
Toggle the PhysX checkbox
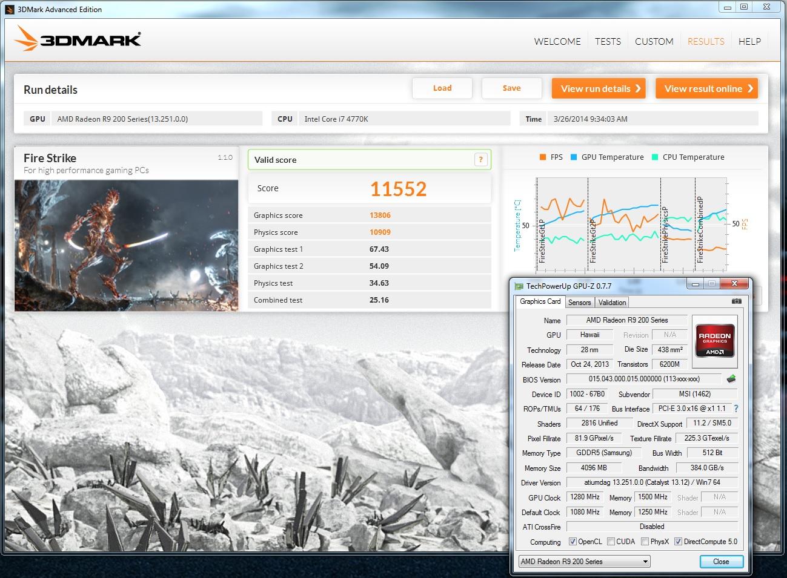coord(645,542)
